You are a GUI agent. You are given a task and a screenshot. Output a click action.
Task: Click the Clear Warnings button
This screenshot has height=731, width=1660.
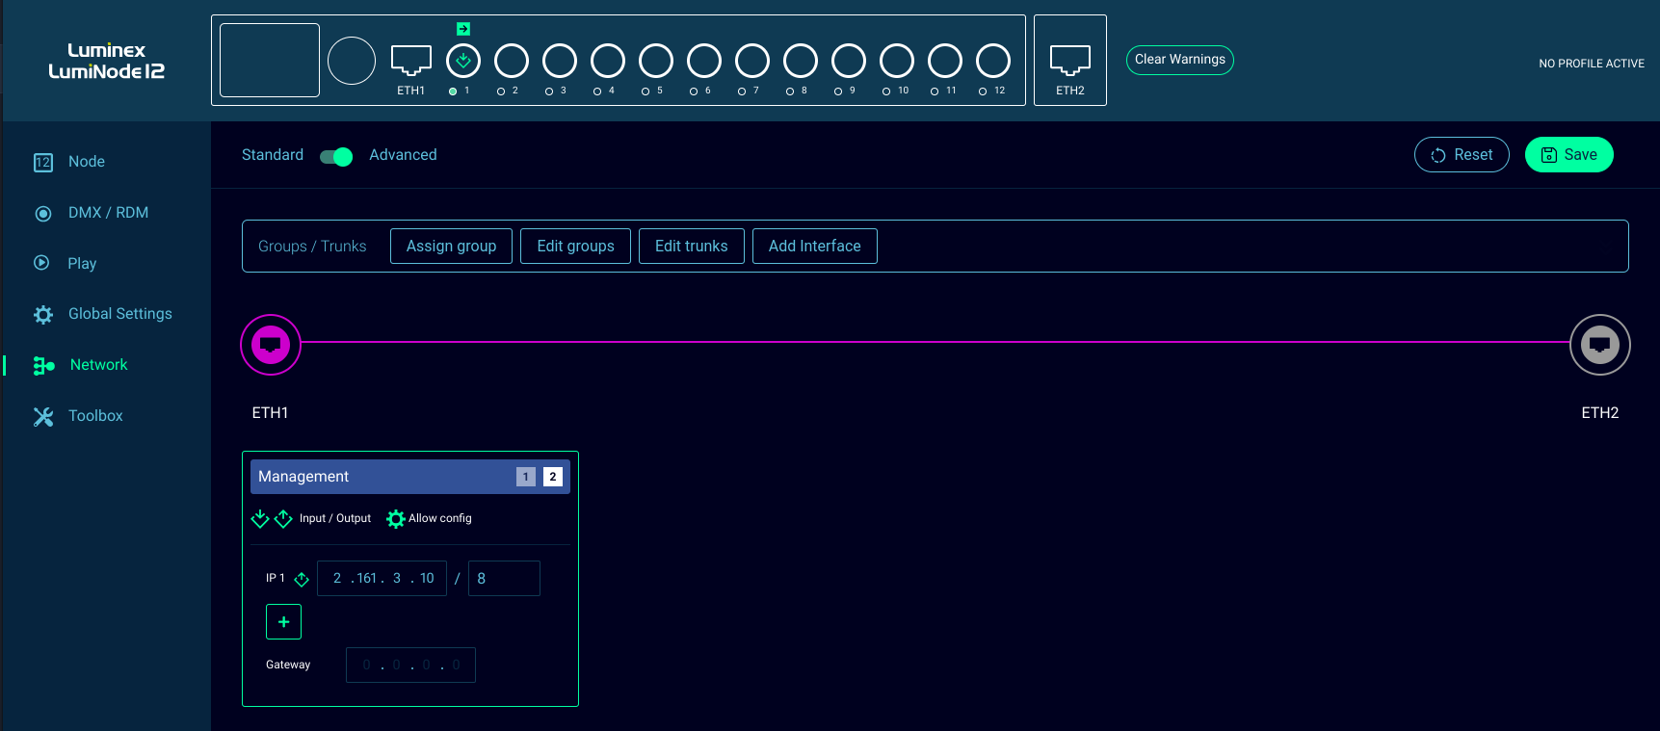tap(1179, 60)
